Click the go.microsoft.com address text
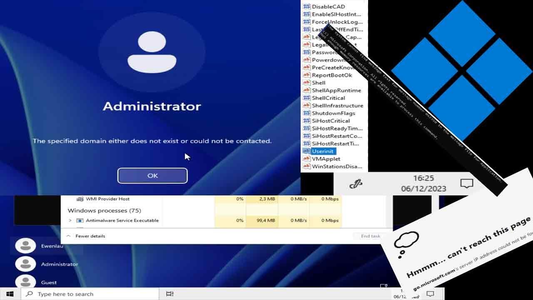533x300 pixels. 434,280
